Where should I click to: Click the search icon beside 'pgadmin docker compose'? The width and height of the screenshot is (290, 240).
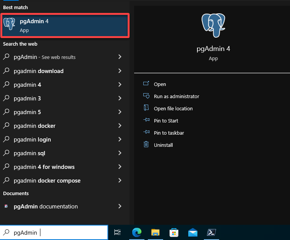[6, 180]
